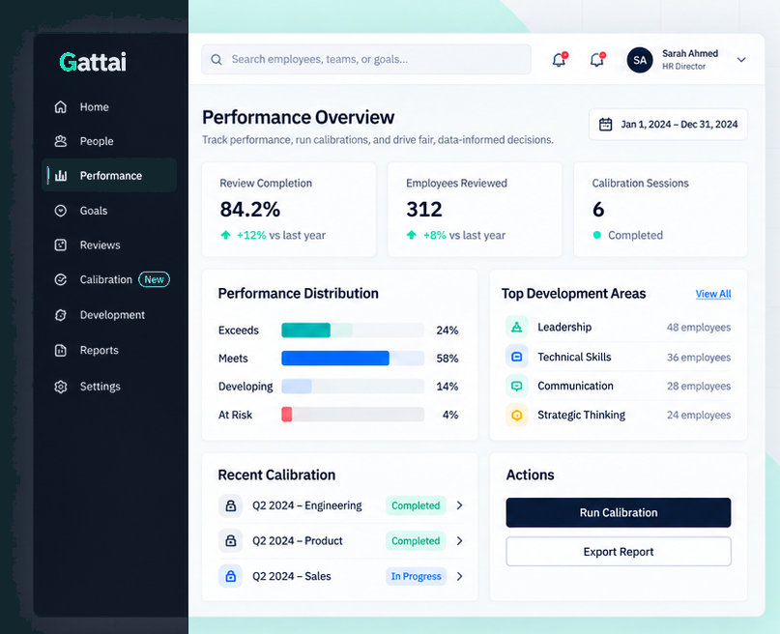Click the Technical Skills icon
The height and width of the screenshot is (634, 780).
click(517, 357)
